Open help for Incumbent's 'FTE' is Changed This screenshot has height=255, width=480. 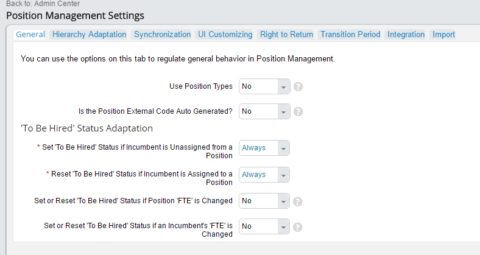click(297, 227)
